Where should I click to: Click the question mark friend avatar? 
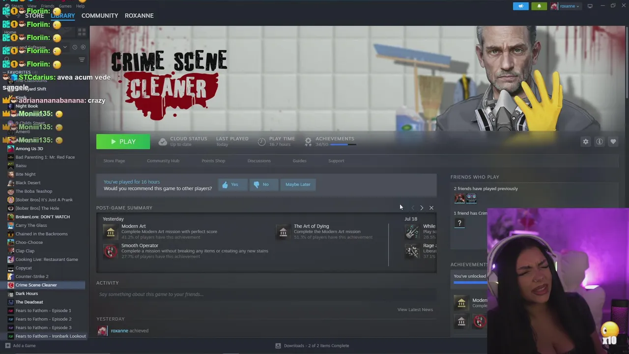pos(459,223)
